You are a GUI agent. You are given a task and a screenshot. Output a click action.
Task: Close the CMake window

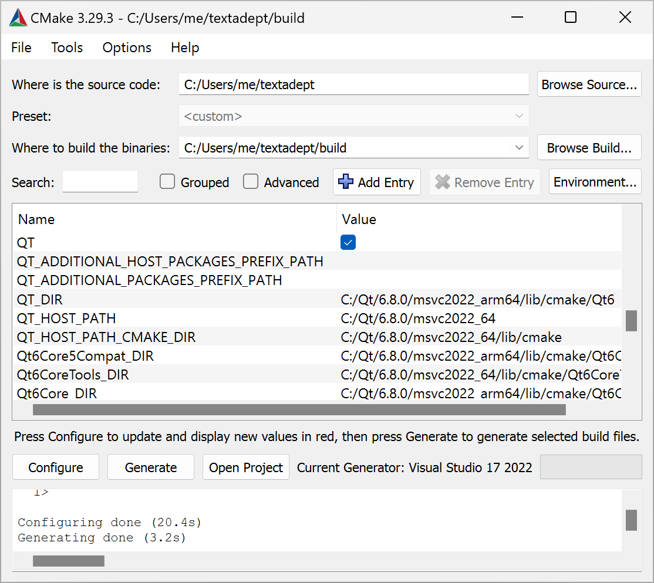625,17
